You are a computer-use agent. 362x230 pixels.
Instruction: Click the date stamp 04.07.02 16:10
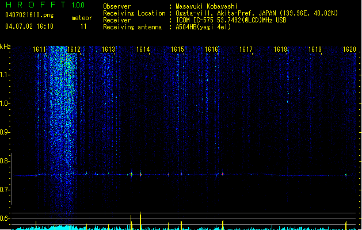coord(29,26)
